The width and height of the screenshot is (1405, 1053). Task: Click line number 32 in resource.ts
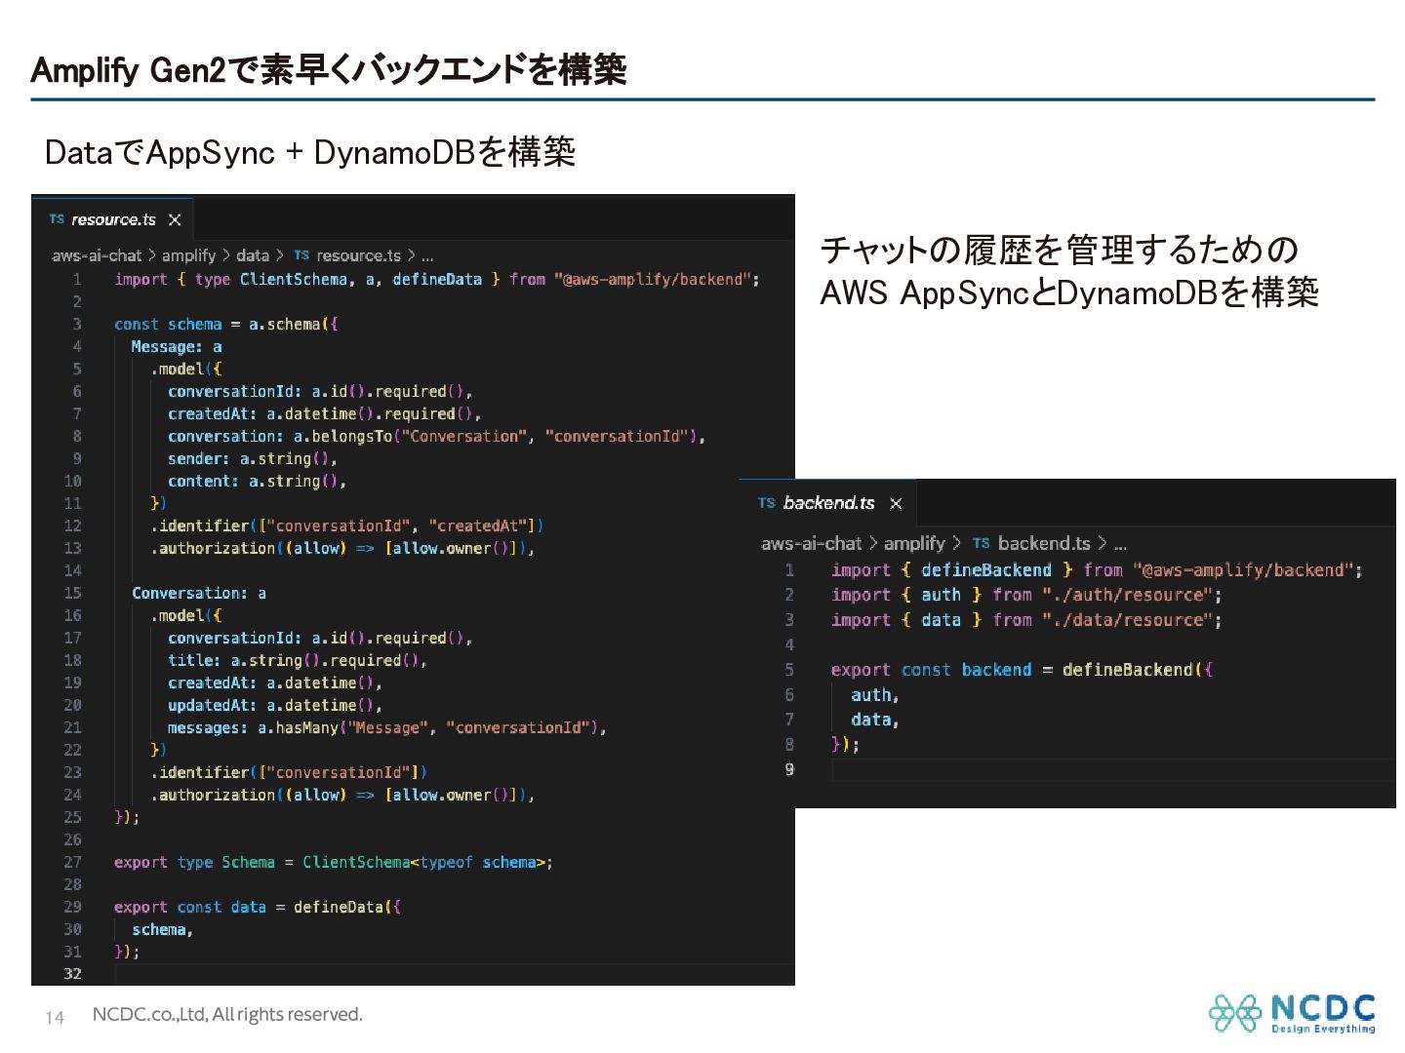coord(73,974)
